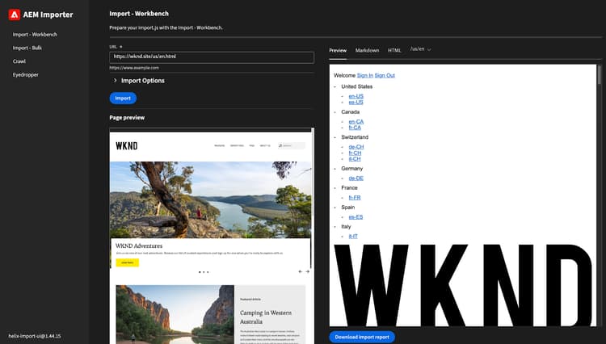The image size is (606, 344).
Task: Open the fr-CA language link
Action: (x=355, y=128)
